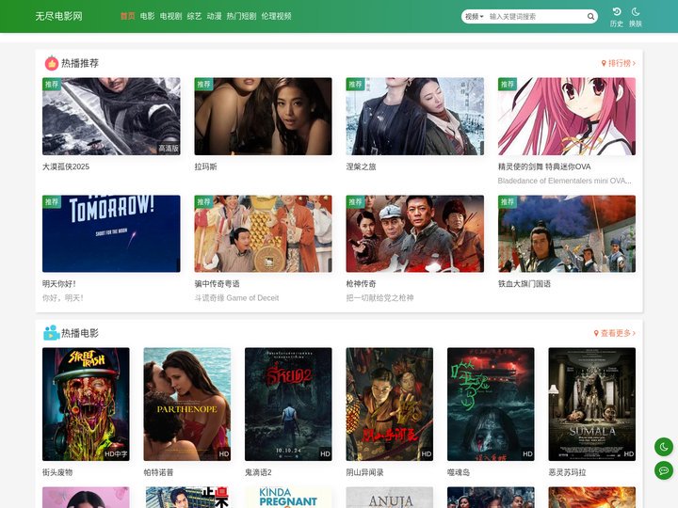Open the 排行榜 ranking link

pos(619,63)
